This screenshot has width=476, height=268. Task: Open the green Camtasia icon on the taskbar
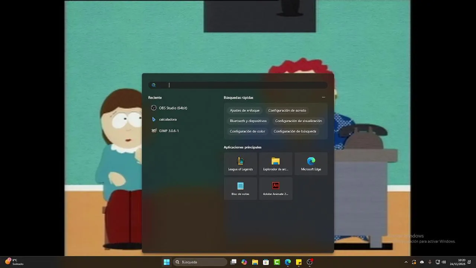(x=277, y=262)
